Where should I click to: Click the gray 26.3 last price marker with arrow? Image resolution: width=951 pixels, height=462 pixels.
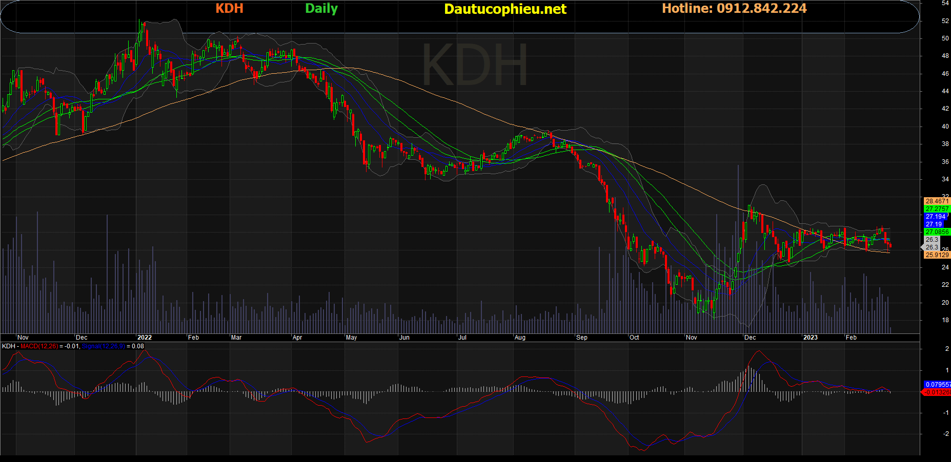pyautogui.click(x=932, y=247)
